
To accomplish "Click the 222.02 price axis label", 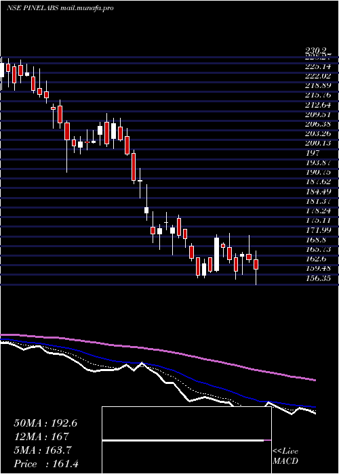I will (x=318, y=76).
